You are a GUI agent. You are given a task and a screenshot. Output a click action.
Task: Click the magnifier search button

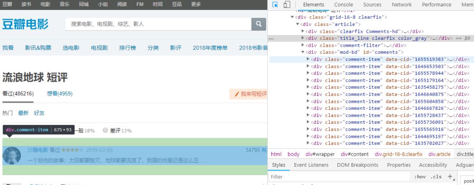(259, 24)
